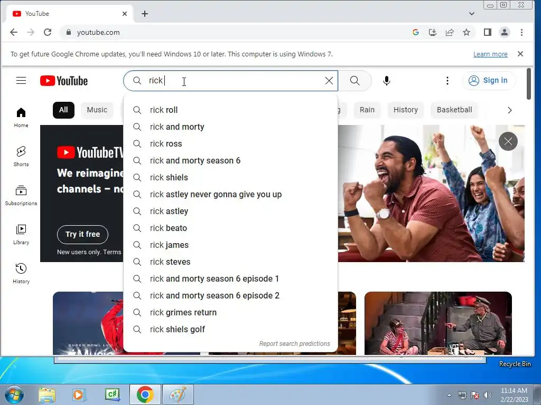Open YouTube settings three-dot menu
The image size is (541, 405).
tap(447, 81)
